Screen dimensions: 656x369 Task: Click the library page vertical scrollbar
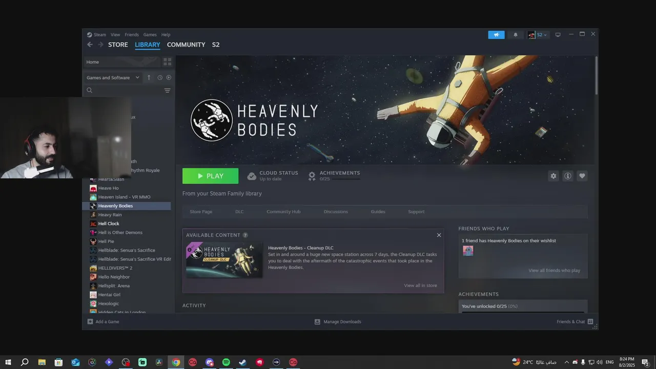coord(597,75)
